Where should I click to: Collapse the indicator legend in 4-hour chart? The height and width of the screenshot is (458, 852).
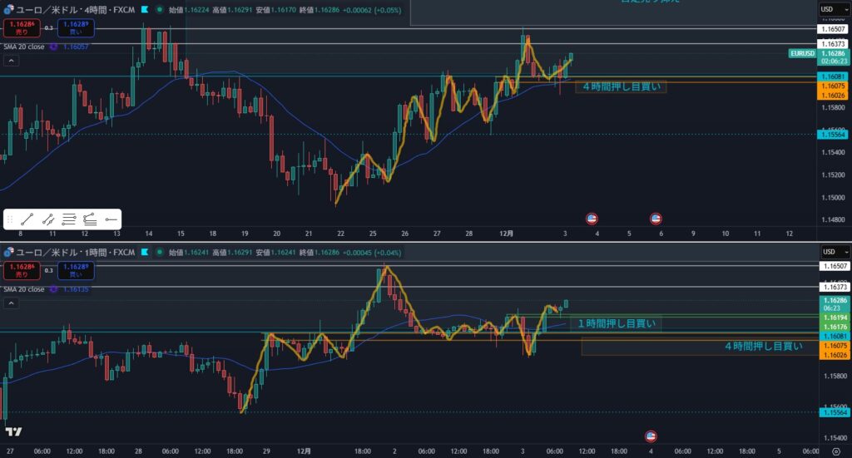click(x=11, y=61)
